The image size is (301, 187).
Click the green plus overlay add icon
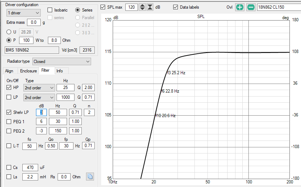pyautogui.click(x=239, y=7)
